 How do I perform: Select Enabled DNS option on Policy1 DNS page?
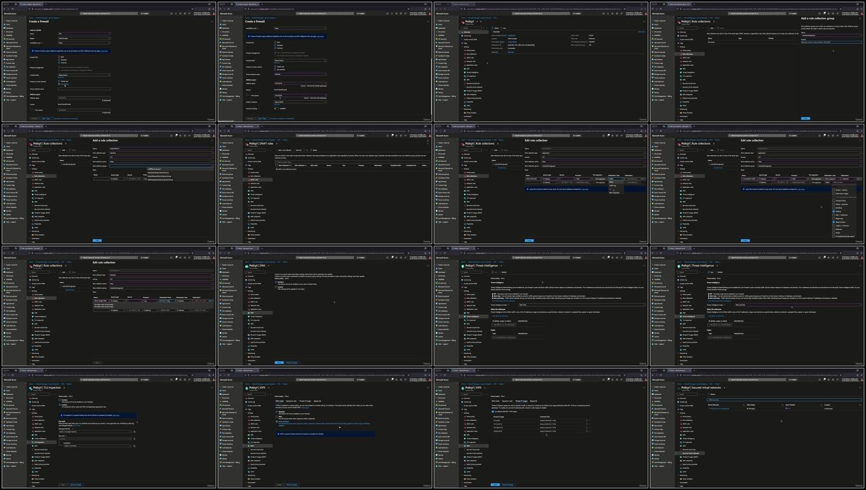coord(275,287)
